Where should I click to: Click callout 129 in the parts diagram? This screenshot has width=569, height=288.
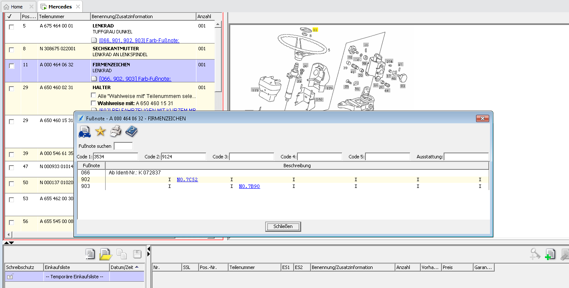click(x=329, y=88)
